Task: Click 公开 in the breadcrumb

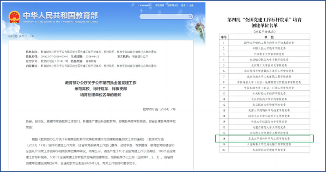Action: coord(32,36)
